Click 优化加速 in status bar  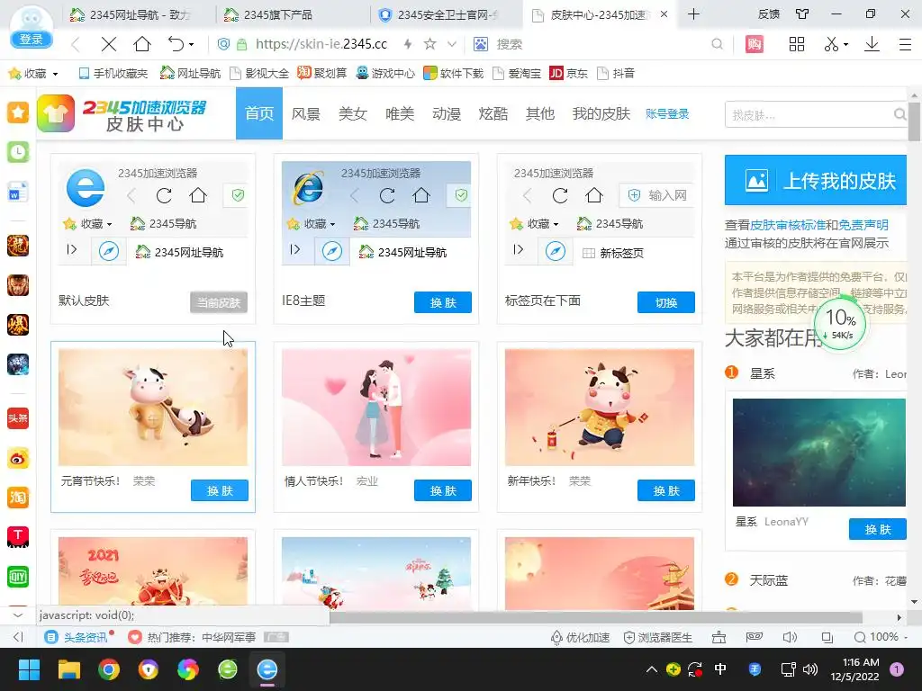[x=580, y=637]
